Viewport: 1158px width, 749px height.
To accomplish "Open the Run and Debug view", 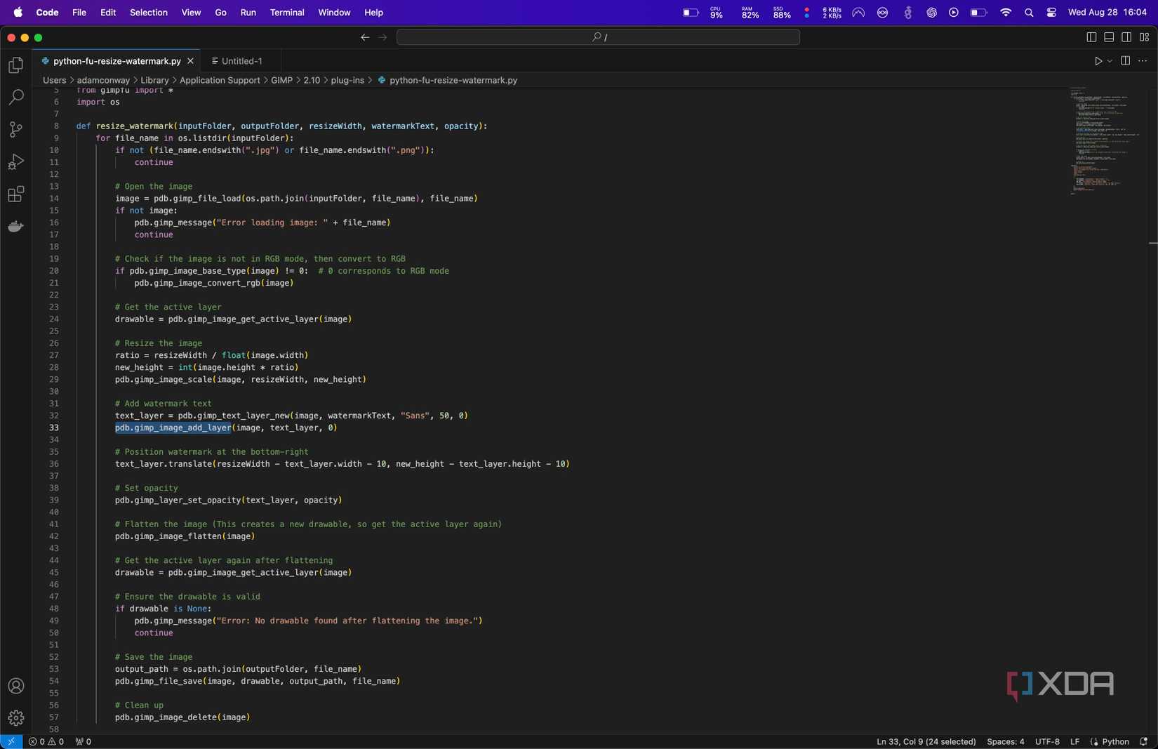I will pyautogui.click(x=15, y=162).
